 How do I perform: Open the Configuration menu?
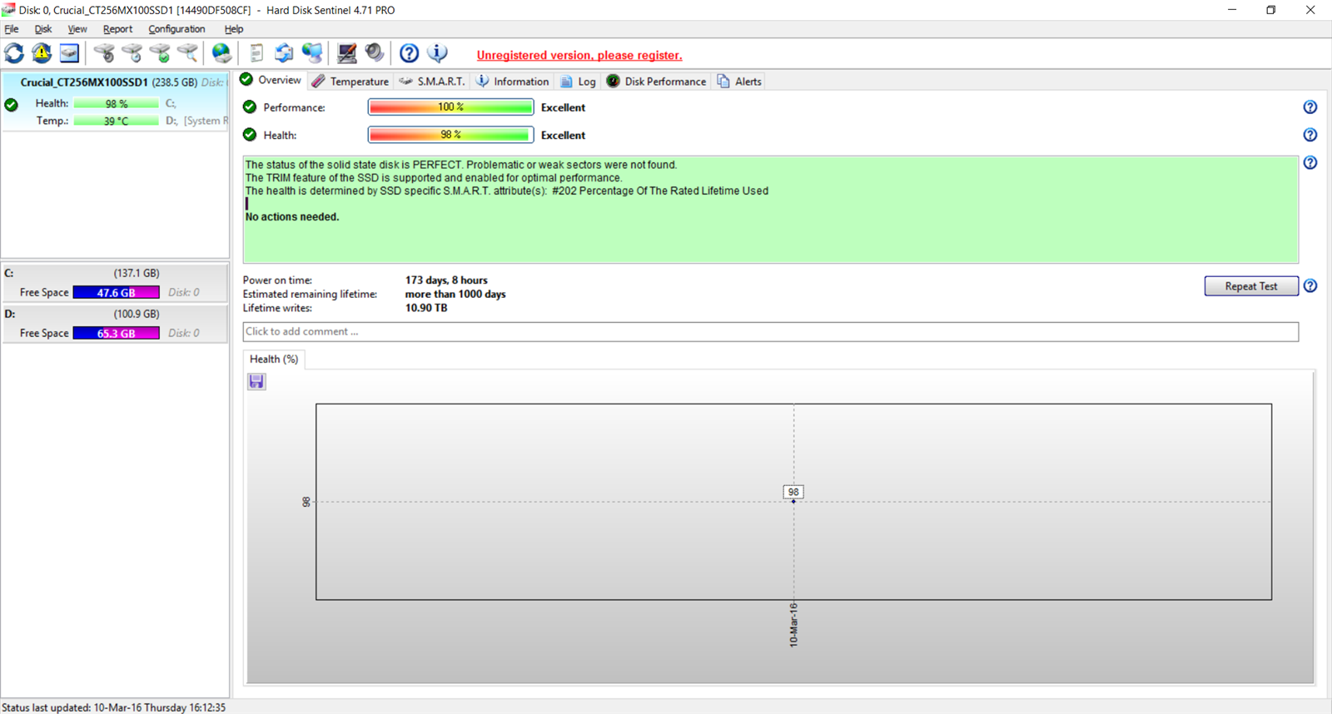[176, 29]
